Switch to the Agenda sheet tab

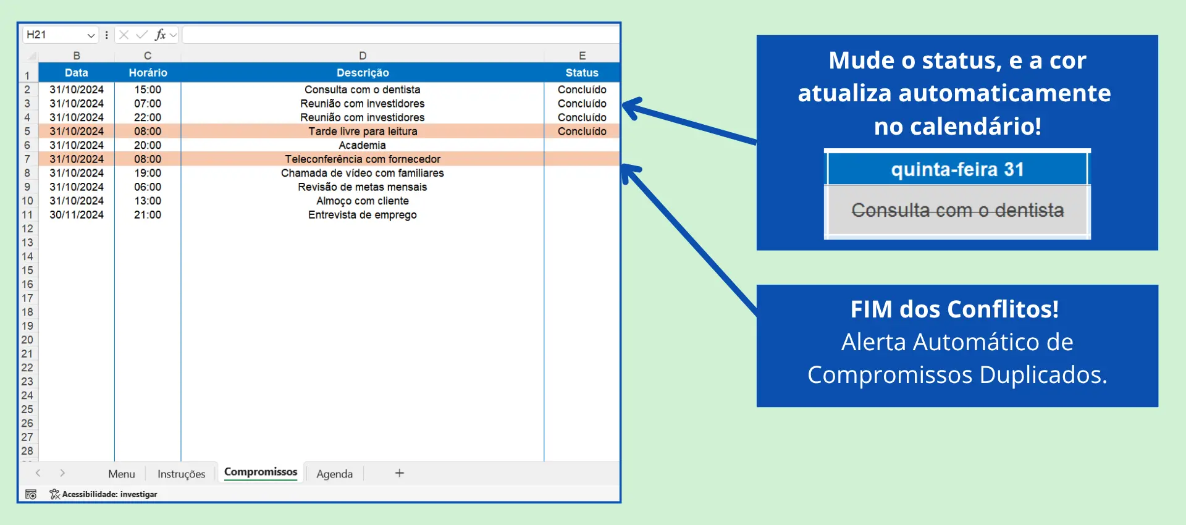pyautogui.click(x=334, y=474)
